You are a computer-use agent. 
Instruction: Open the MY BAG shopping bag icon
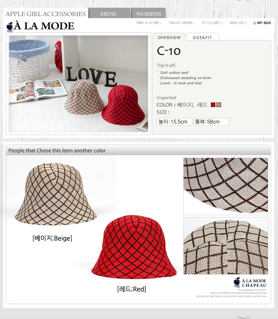[254, 23]
